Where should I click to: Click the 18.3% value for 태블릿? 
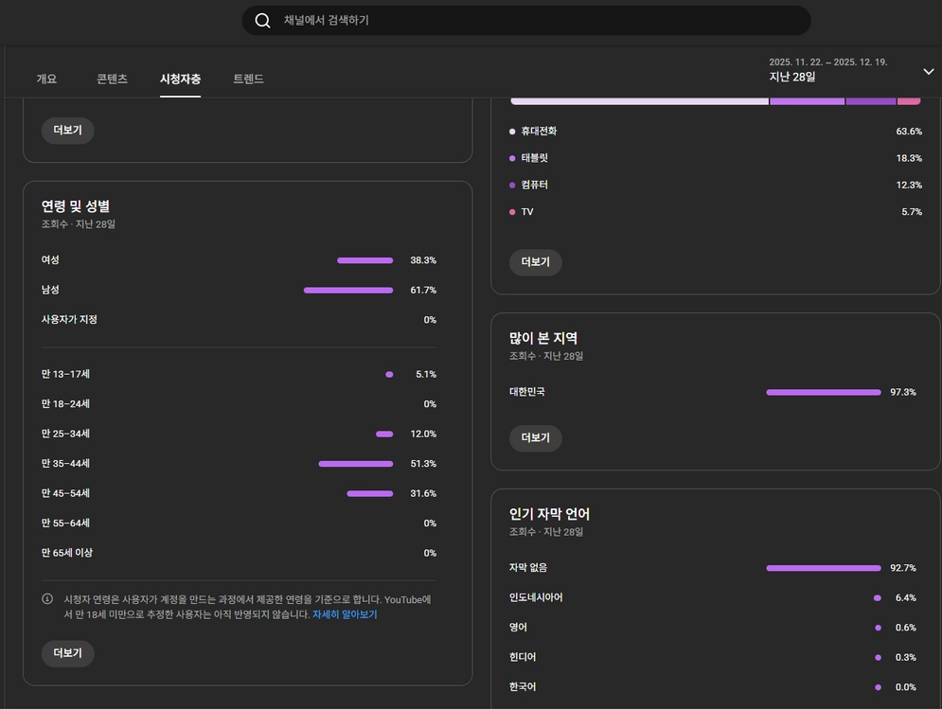909,159
